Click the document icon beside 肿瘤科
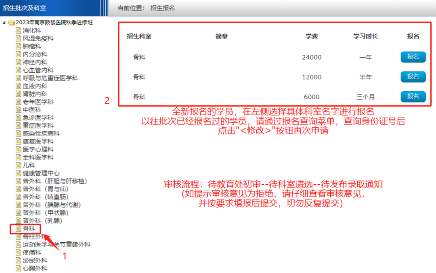This screenshot has height=273, width=436. click(19, 46)
